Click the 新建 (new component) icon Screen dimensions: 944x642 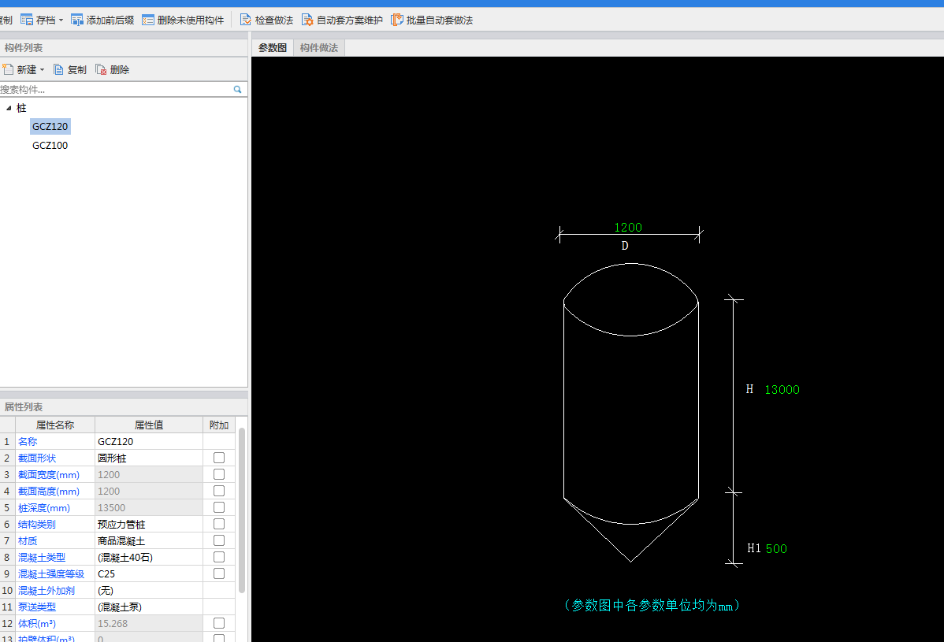point(8,70)
